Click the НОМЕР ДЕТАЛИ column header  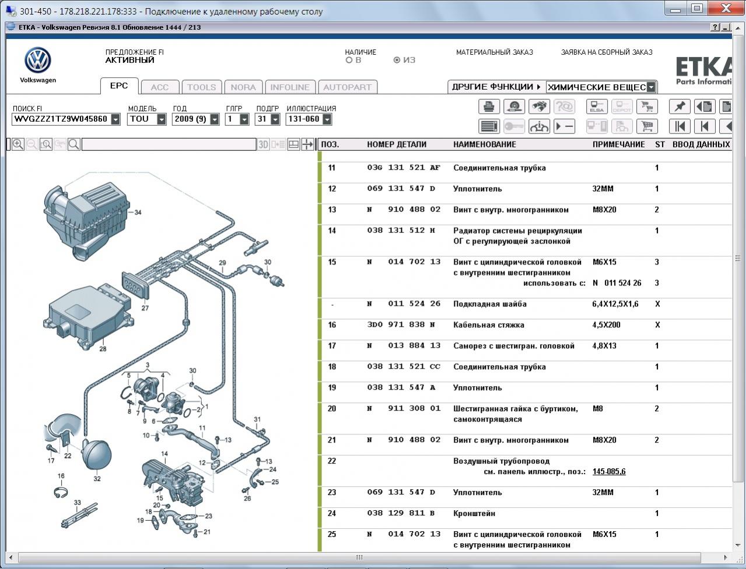pyautogui.click(x=397, y=144)
